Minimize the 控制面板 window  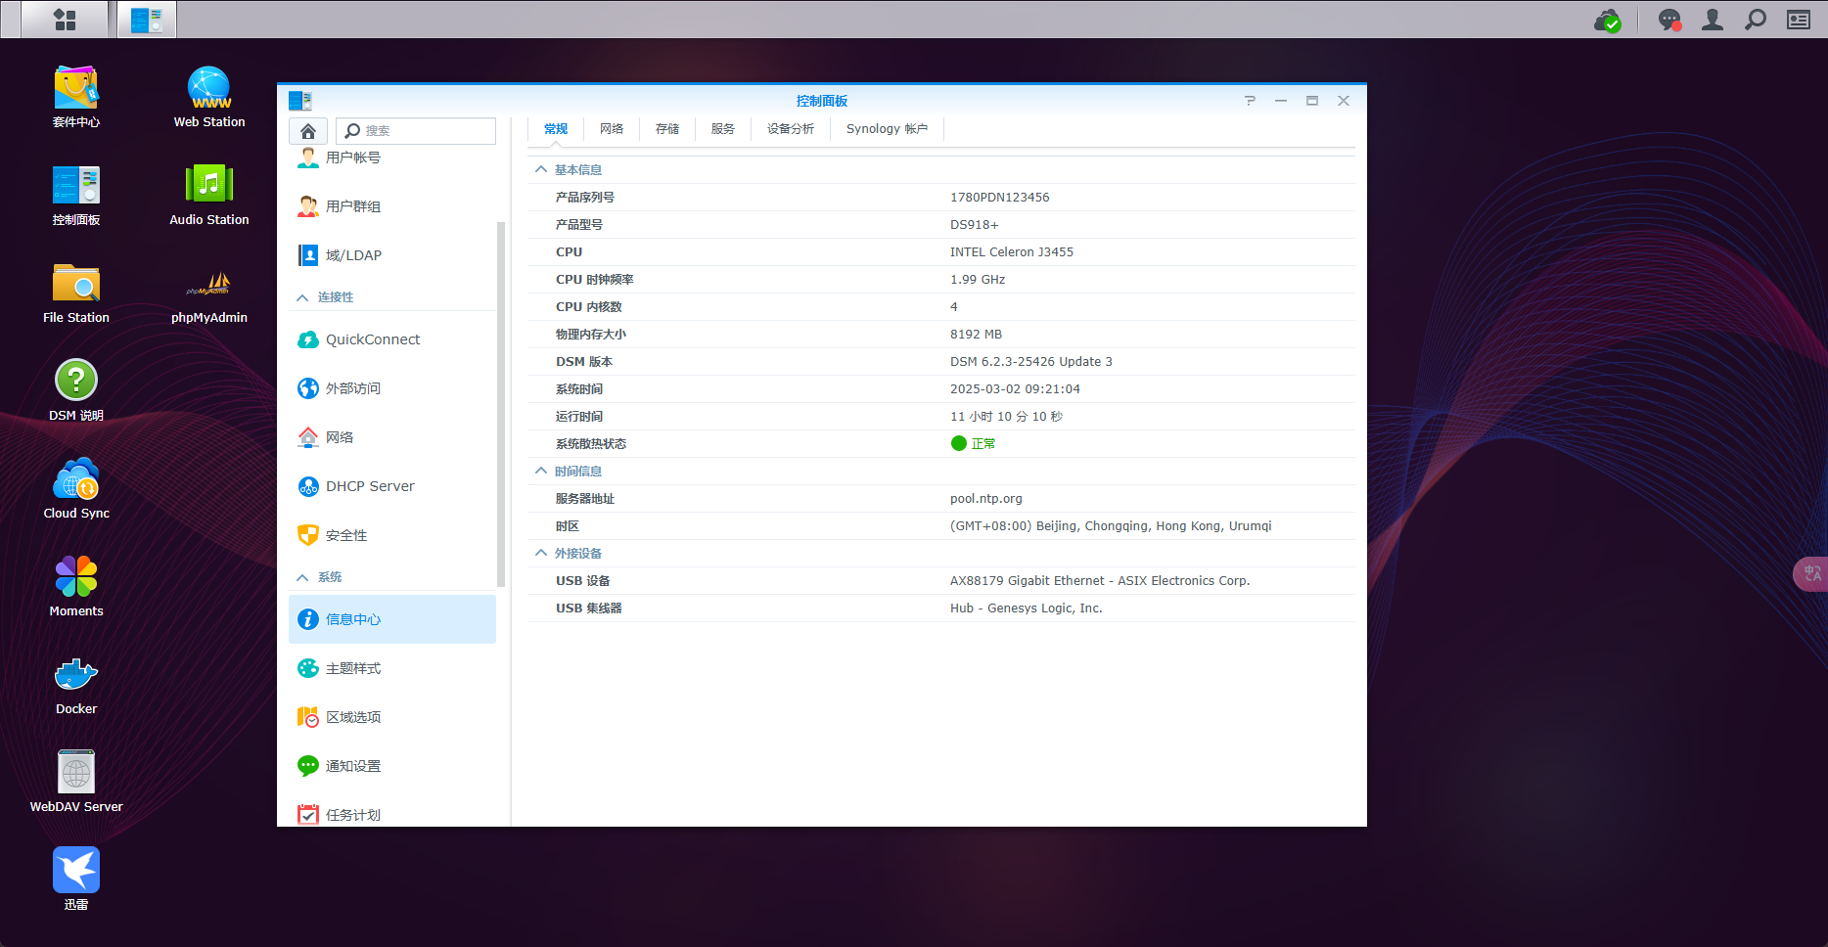pos(1281,101)
